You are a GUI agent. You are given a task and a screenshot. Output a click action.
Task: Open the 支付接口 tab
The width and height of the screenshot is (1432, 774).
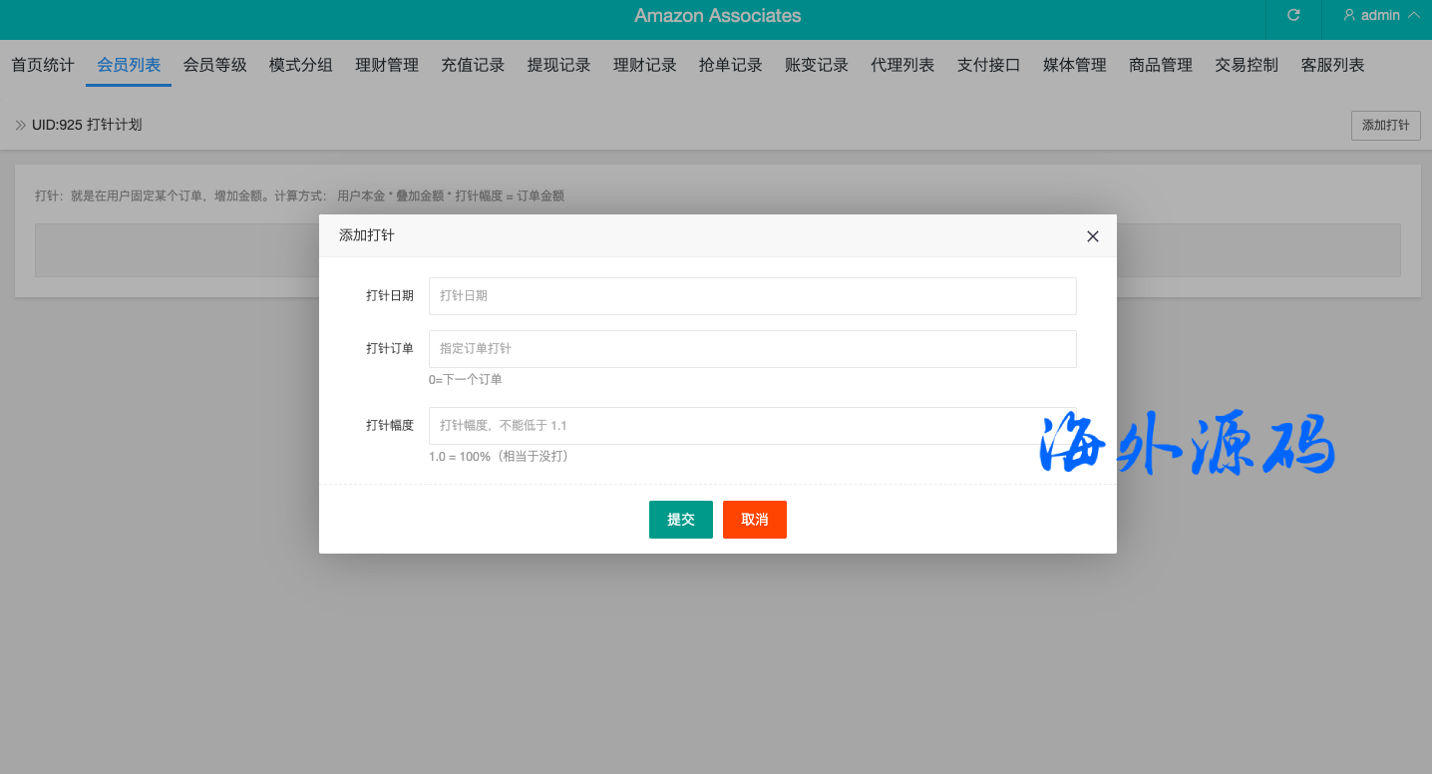(988, 66)
